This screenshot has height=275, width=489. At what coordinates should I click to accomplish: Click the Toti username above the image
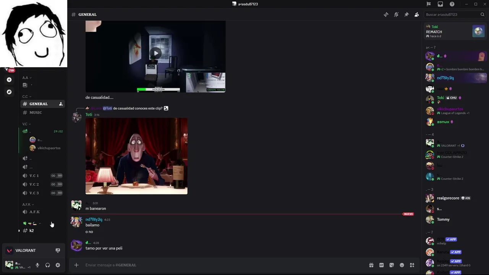coord(89,115)
